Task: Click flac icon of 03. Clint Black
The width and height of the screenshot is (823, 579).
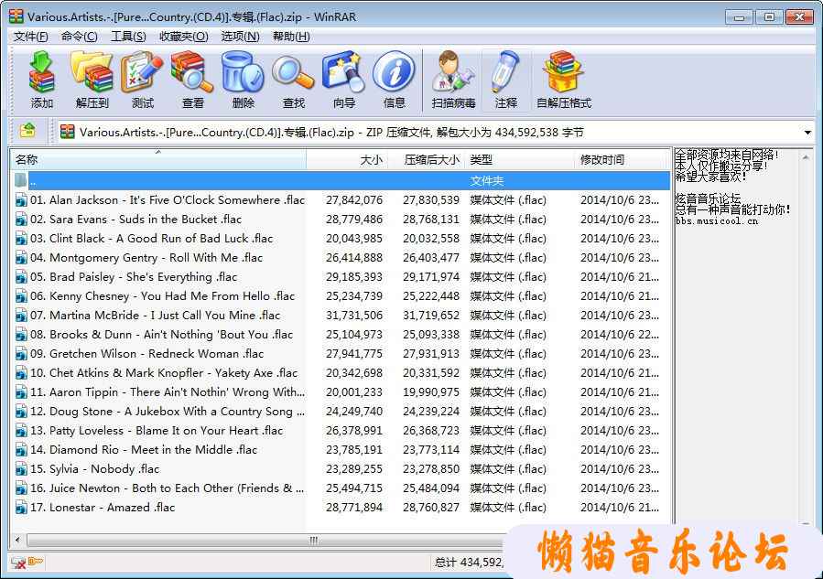Action: tap(21, 238)
